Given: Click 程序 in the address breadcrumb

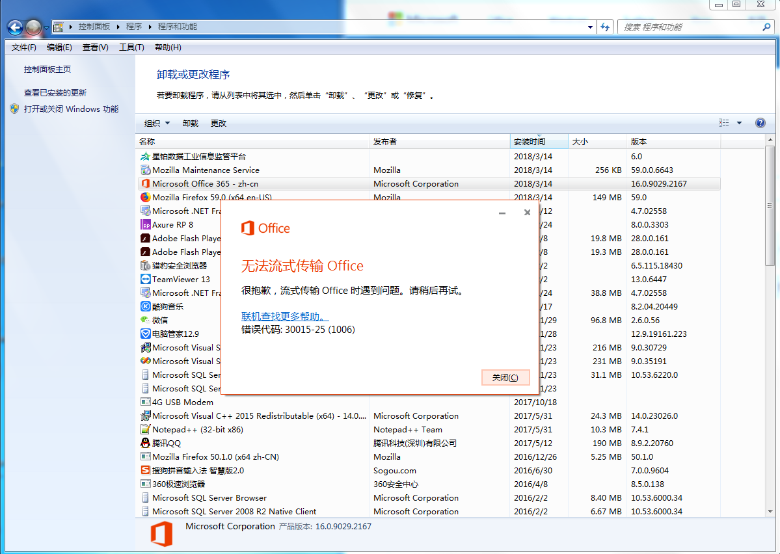Looking at the screenshot, I should coord(134,27).
